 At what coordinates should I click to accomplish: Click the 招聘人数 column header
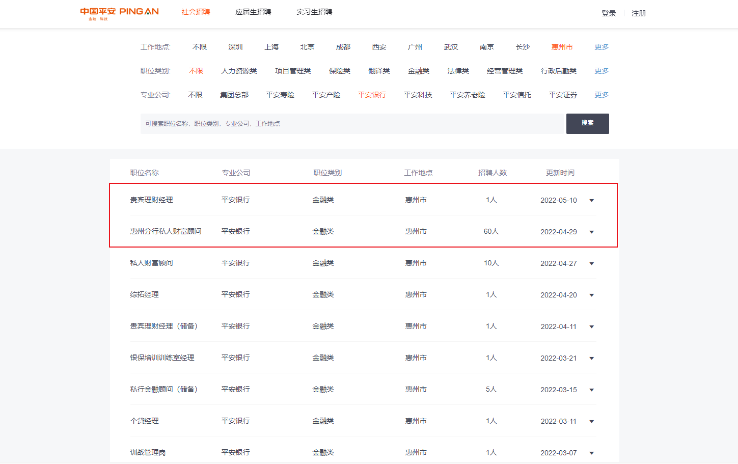[x=493, y=173]
